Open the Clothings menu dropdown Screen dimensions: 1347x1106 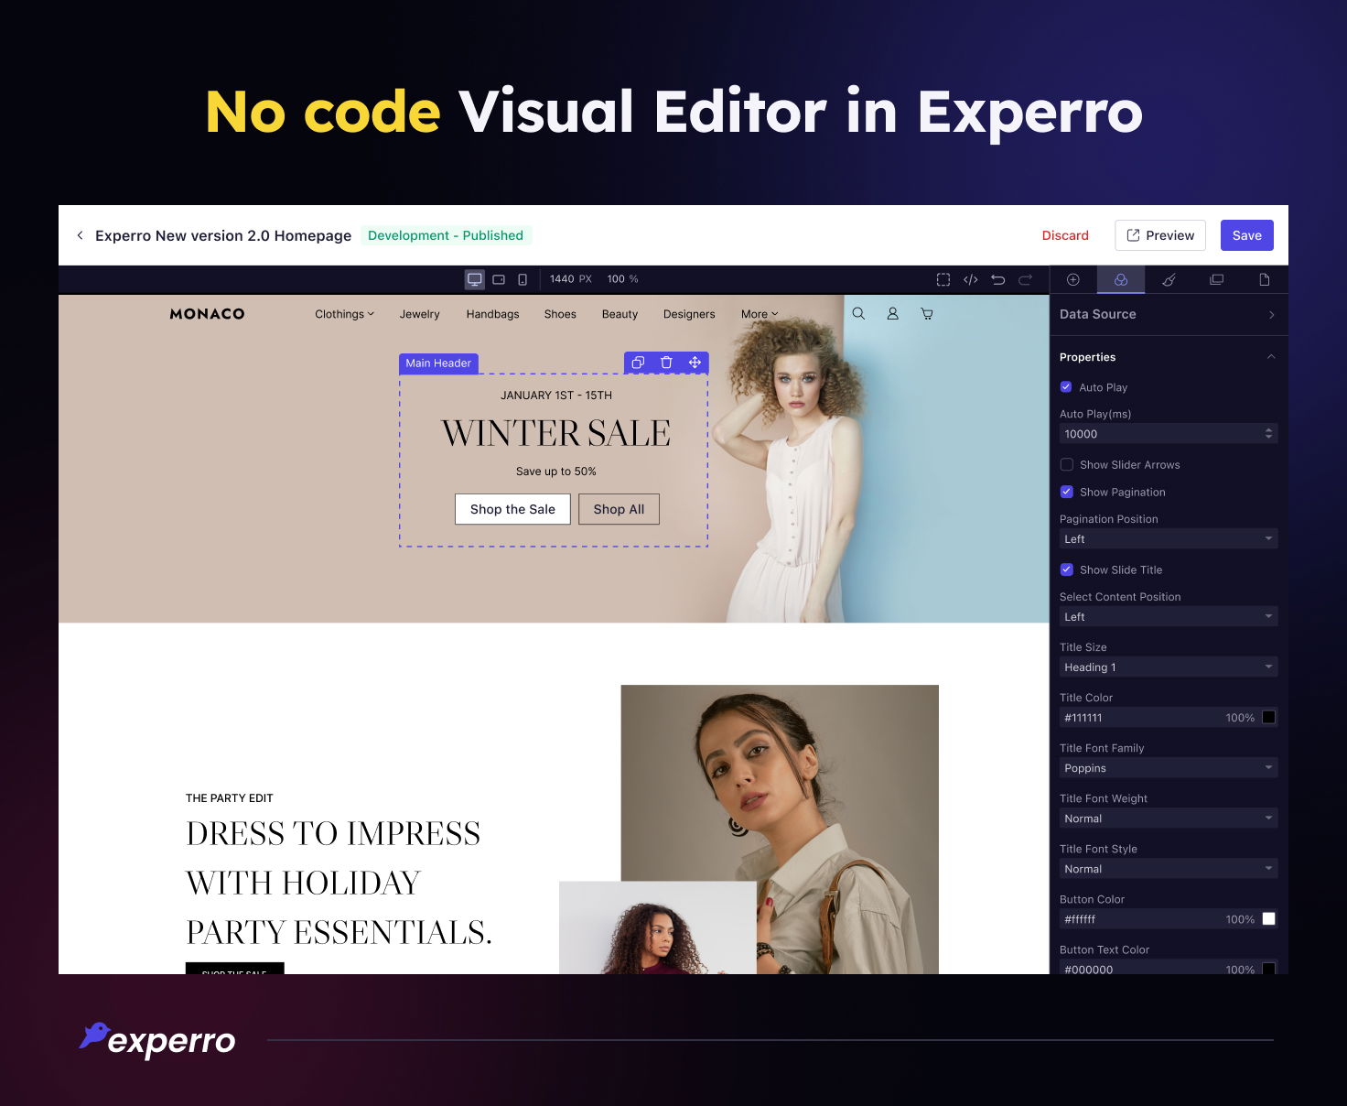tap(344, 314)
